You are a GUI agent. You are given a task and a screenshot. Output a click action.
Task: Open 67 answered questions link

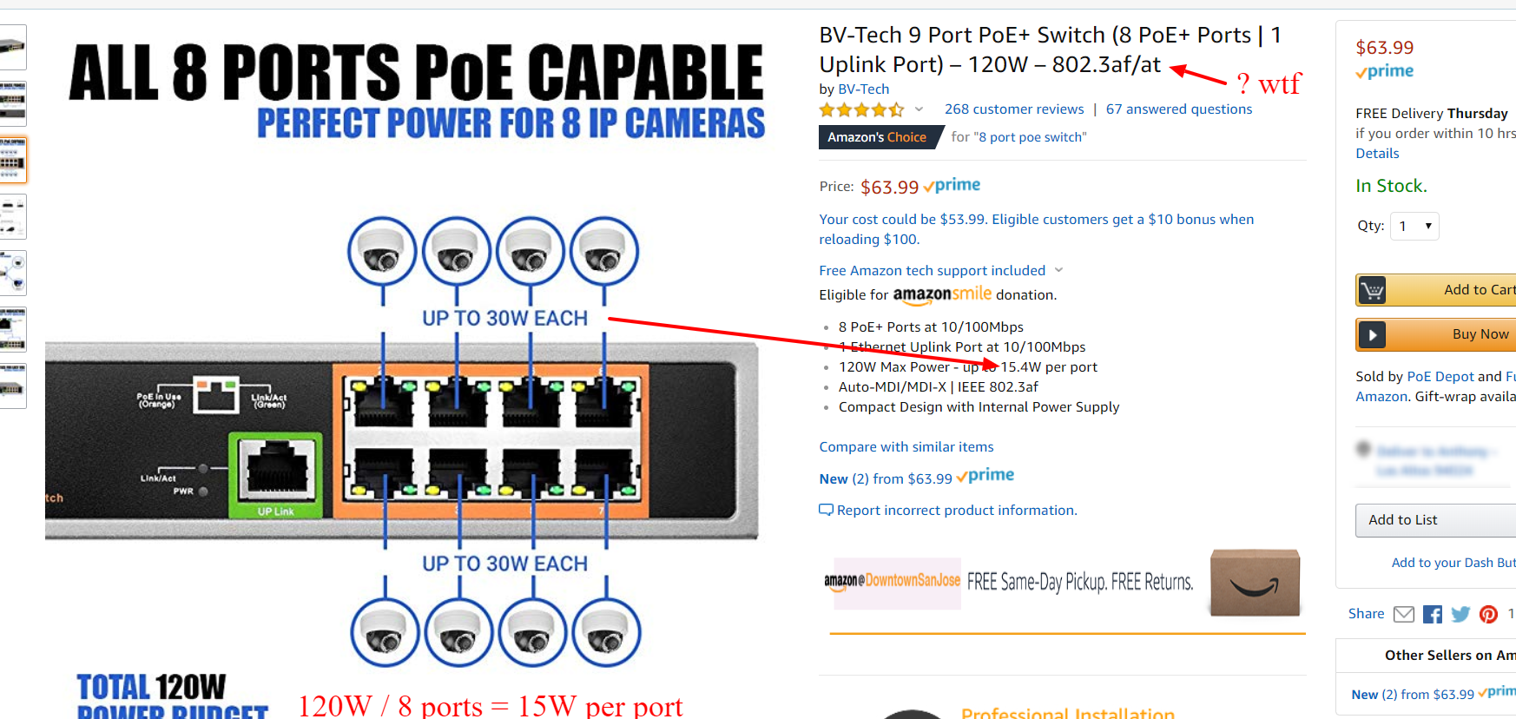pos(1179,109)
